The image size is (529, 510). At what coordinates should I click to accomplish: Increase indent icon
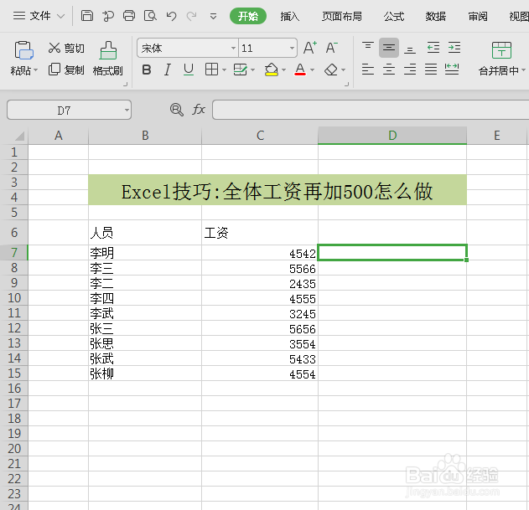tap(454, 48)
